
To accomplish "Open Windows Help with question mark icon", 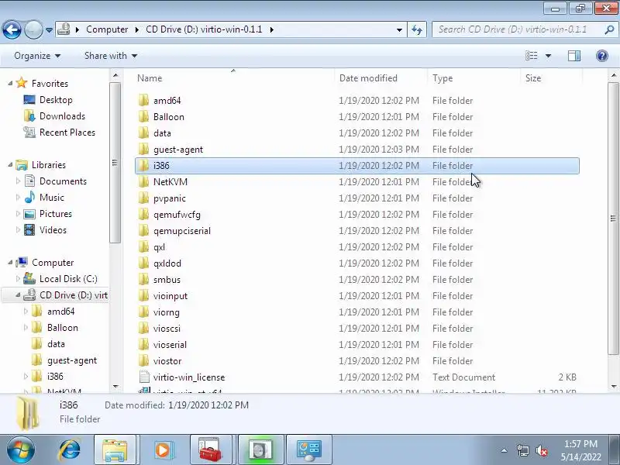I will (x=602, y=56).
